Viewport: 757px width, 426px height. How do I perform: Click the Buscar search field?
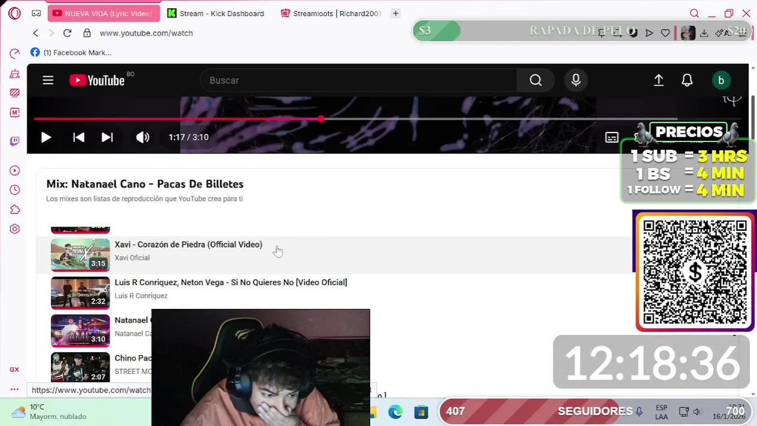[x=358, y=80]
